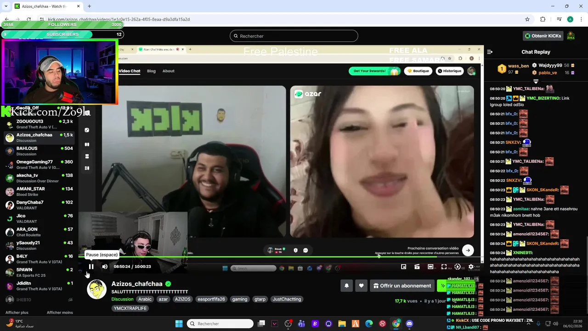The width and height of the screenshot is (588, 331).
Task: Open Microsoft Teams from the taskbar
Action: pos(301,324)
